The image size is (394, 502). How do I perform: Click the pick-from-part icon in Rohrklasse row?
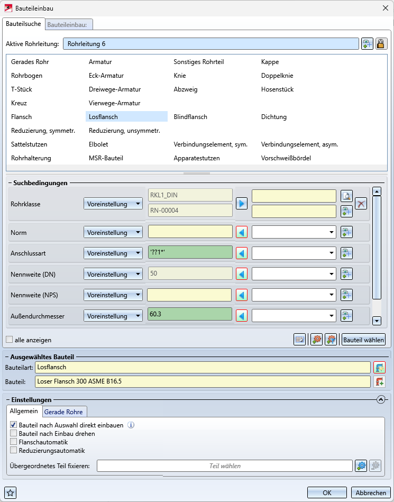click(346, 211)
